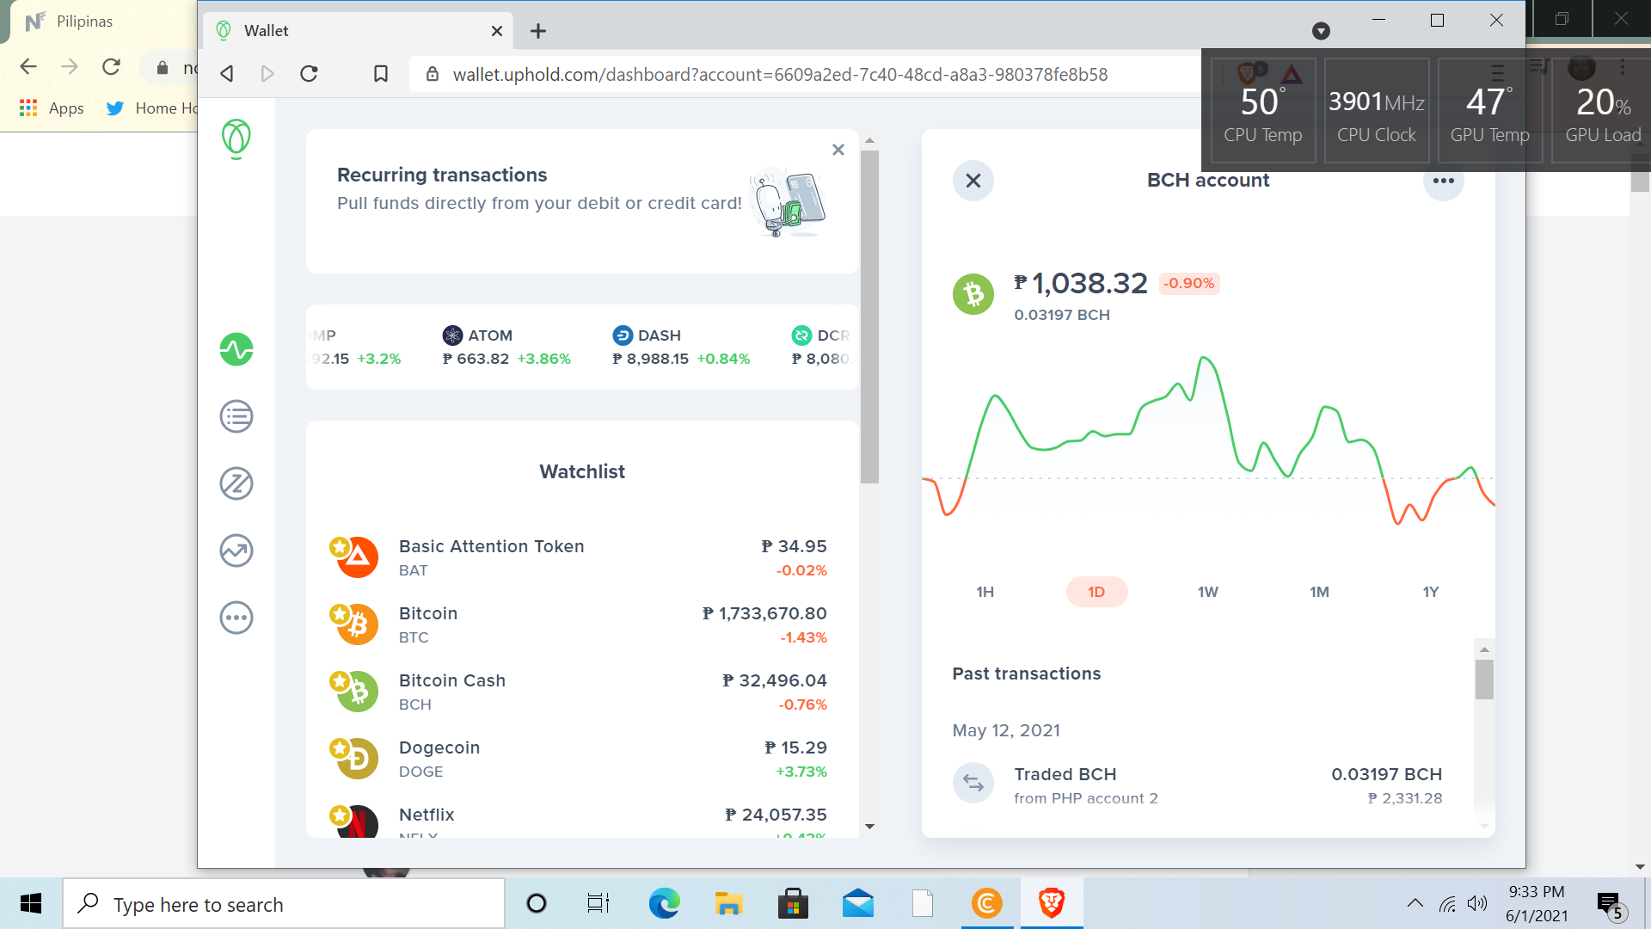1651x929 pixels.
Task: Click the Type here to search box
Action: coord(284,903)
